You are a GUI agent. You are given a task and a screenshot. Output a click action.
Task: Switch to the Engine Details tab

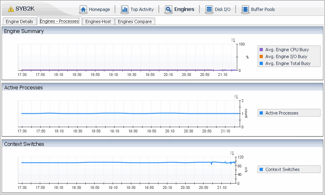19,22
